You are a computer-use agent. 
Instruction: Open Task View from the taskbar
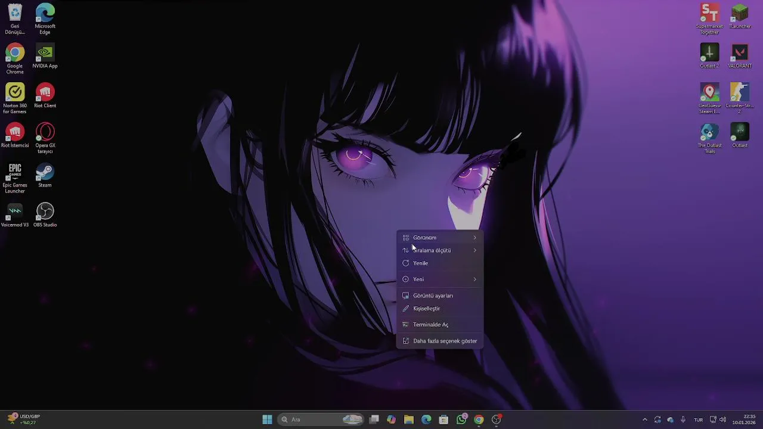[374, 419]
